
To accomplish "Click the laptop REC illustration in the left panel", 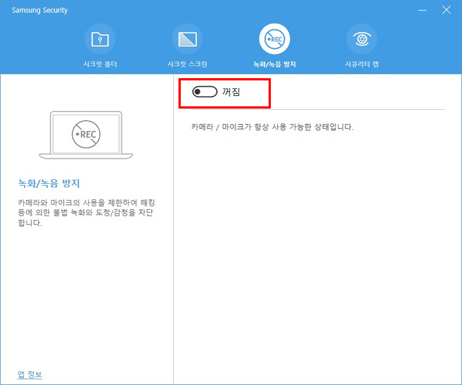I will pyautogui.click(x=86, y=135).
